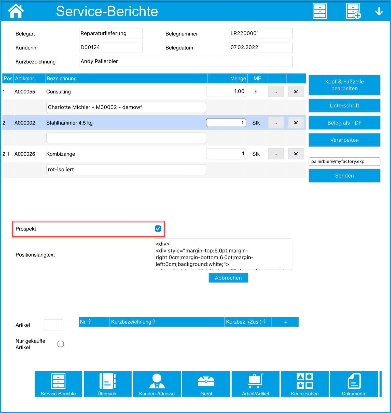Image resolution: width=391 pixels, height=413 pixels.
Task: Create new service report via plus icon
Action: [353, 11]
